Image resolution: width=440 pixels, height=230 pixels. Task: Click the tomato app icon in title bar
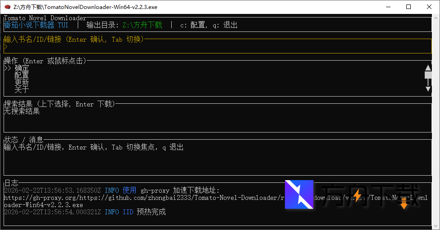[x=6, y=7]
